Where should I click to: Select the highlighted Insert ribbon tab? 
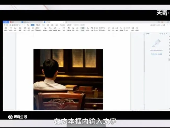pos(32,25)
